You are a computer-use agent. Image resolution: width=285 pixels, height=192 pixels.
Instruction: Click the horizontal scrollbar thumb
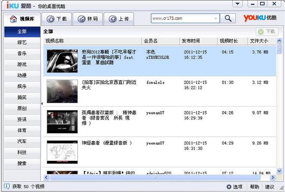(155, 177)
